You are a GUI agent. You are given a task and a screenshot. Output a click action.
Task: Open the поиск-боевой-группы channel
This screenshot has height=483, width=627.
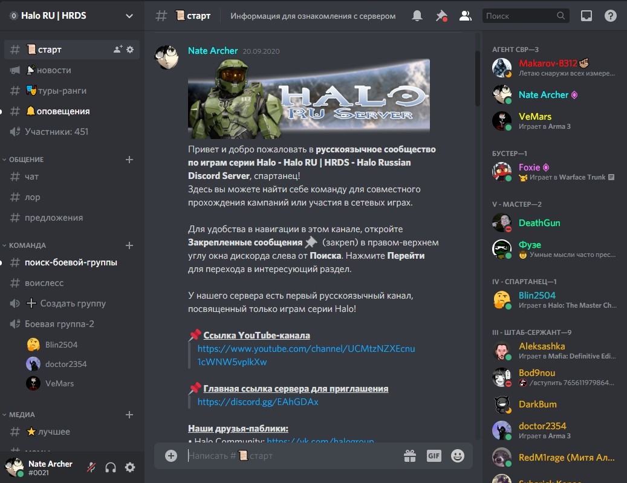click(72, 262)
